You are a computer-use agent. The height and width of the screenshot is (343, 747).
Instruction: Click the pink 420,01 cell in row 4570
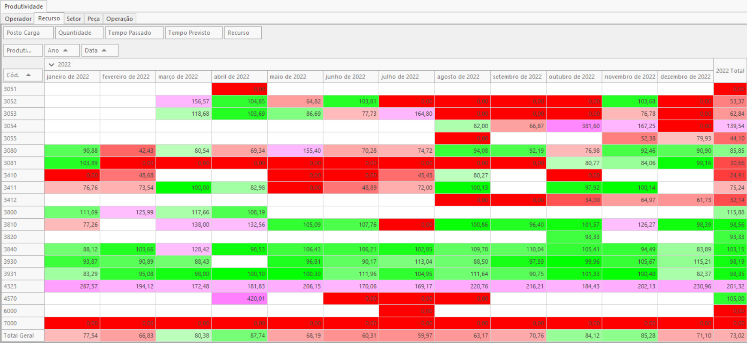(x=239, y=299)
